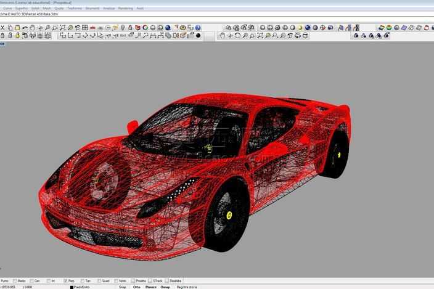Screen dimensions: 434x289
Task: Open the Curve menu
Action: tap(7, 9)
